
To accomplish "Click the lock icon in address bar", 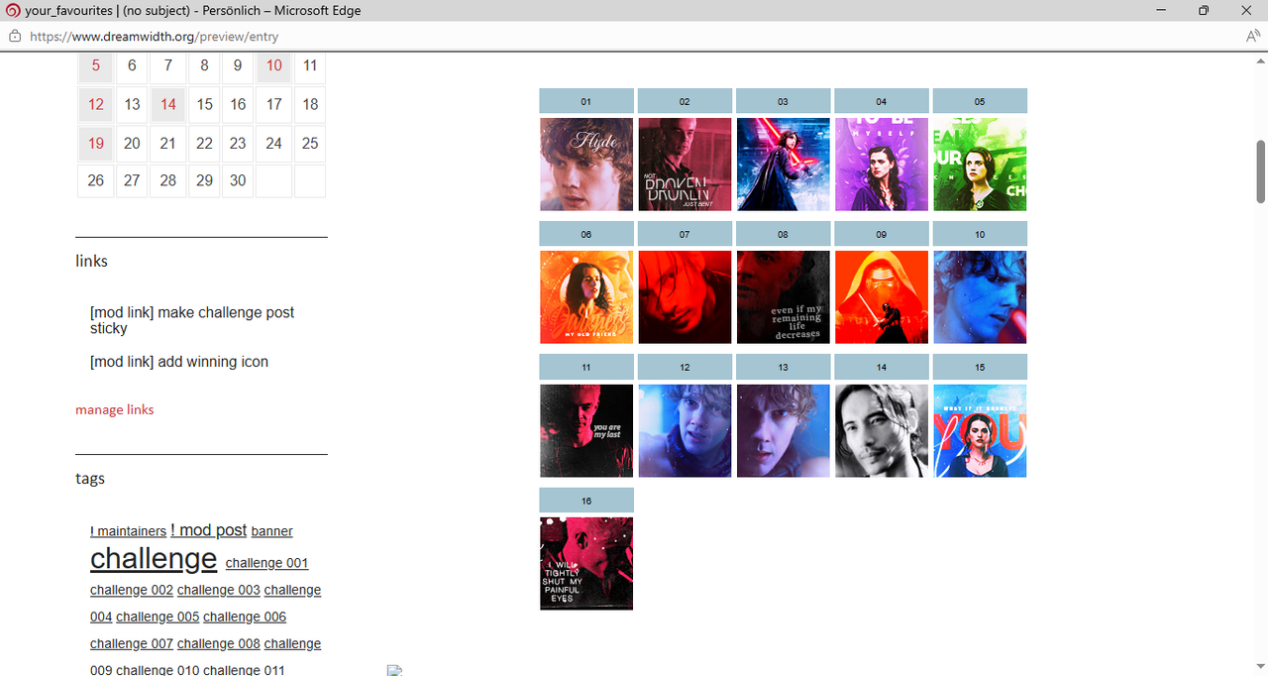I will 14,36.
